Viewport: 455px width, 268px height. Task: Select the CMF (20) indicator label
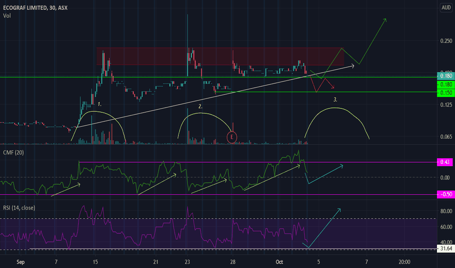(x=13, y=153)
